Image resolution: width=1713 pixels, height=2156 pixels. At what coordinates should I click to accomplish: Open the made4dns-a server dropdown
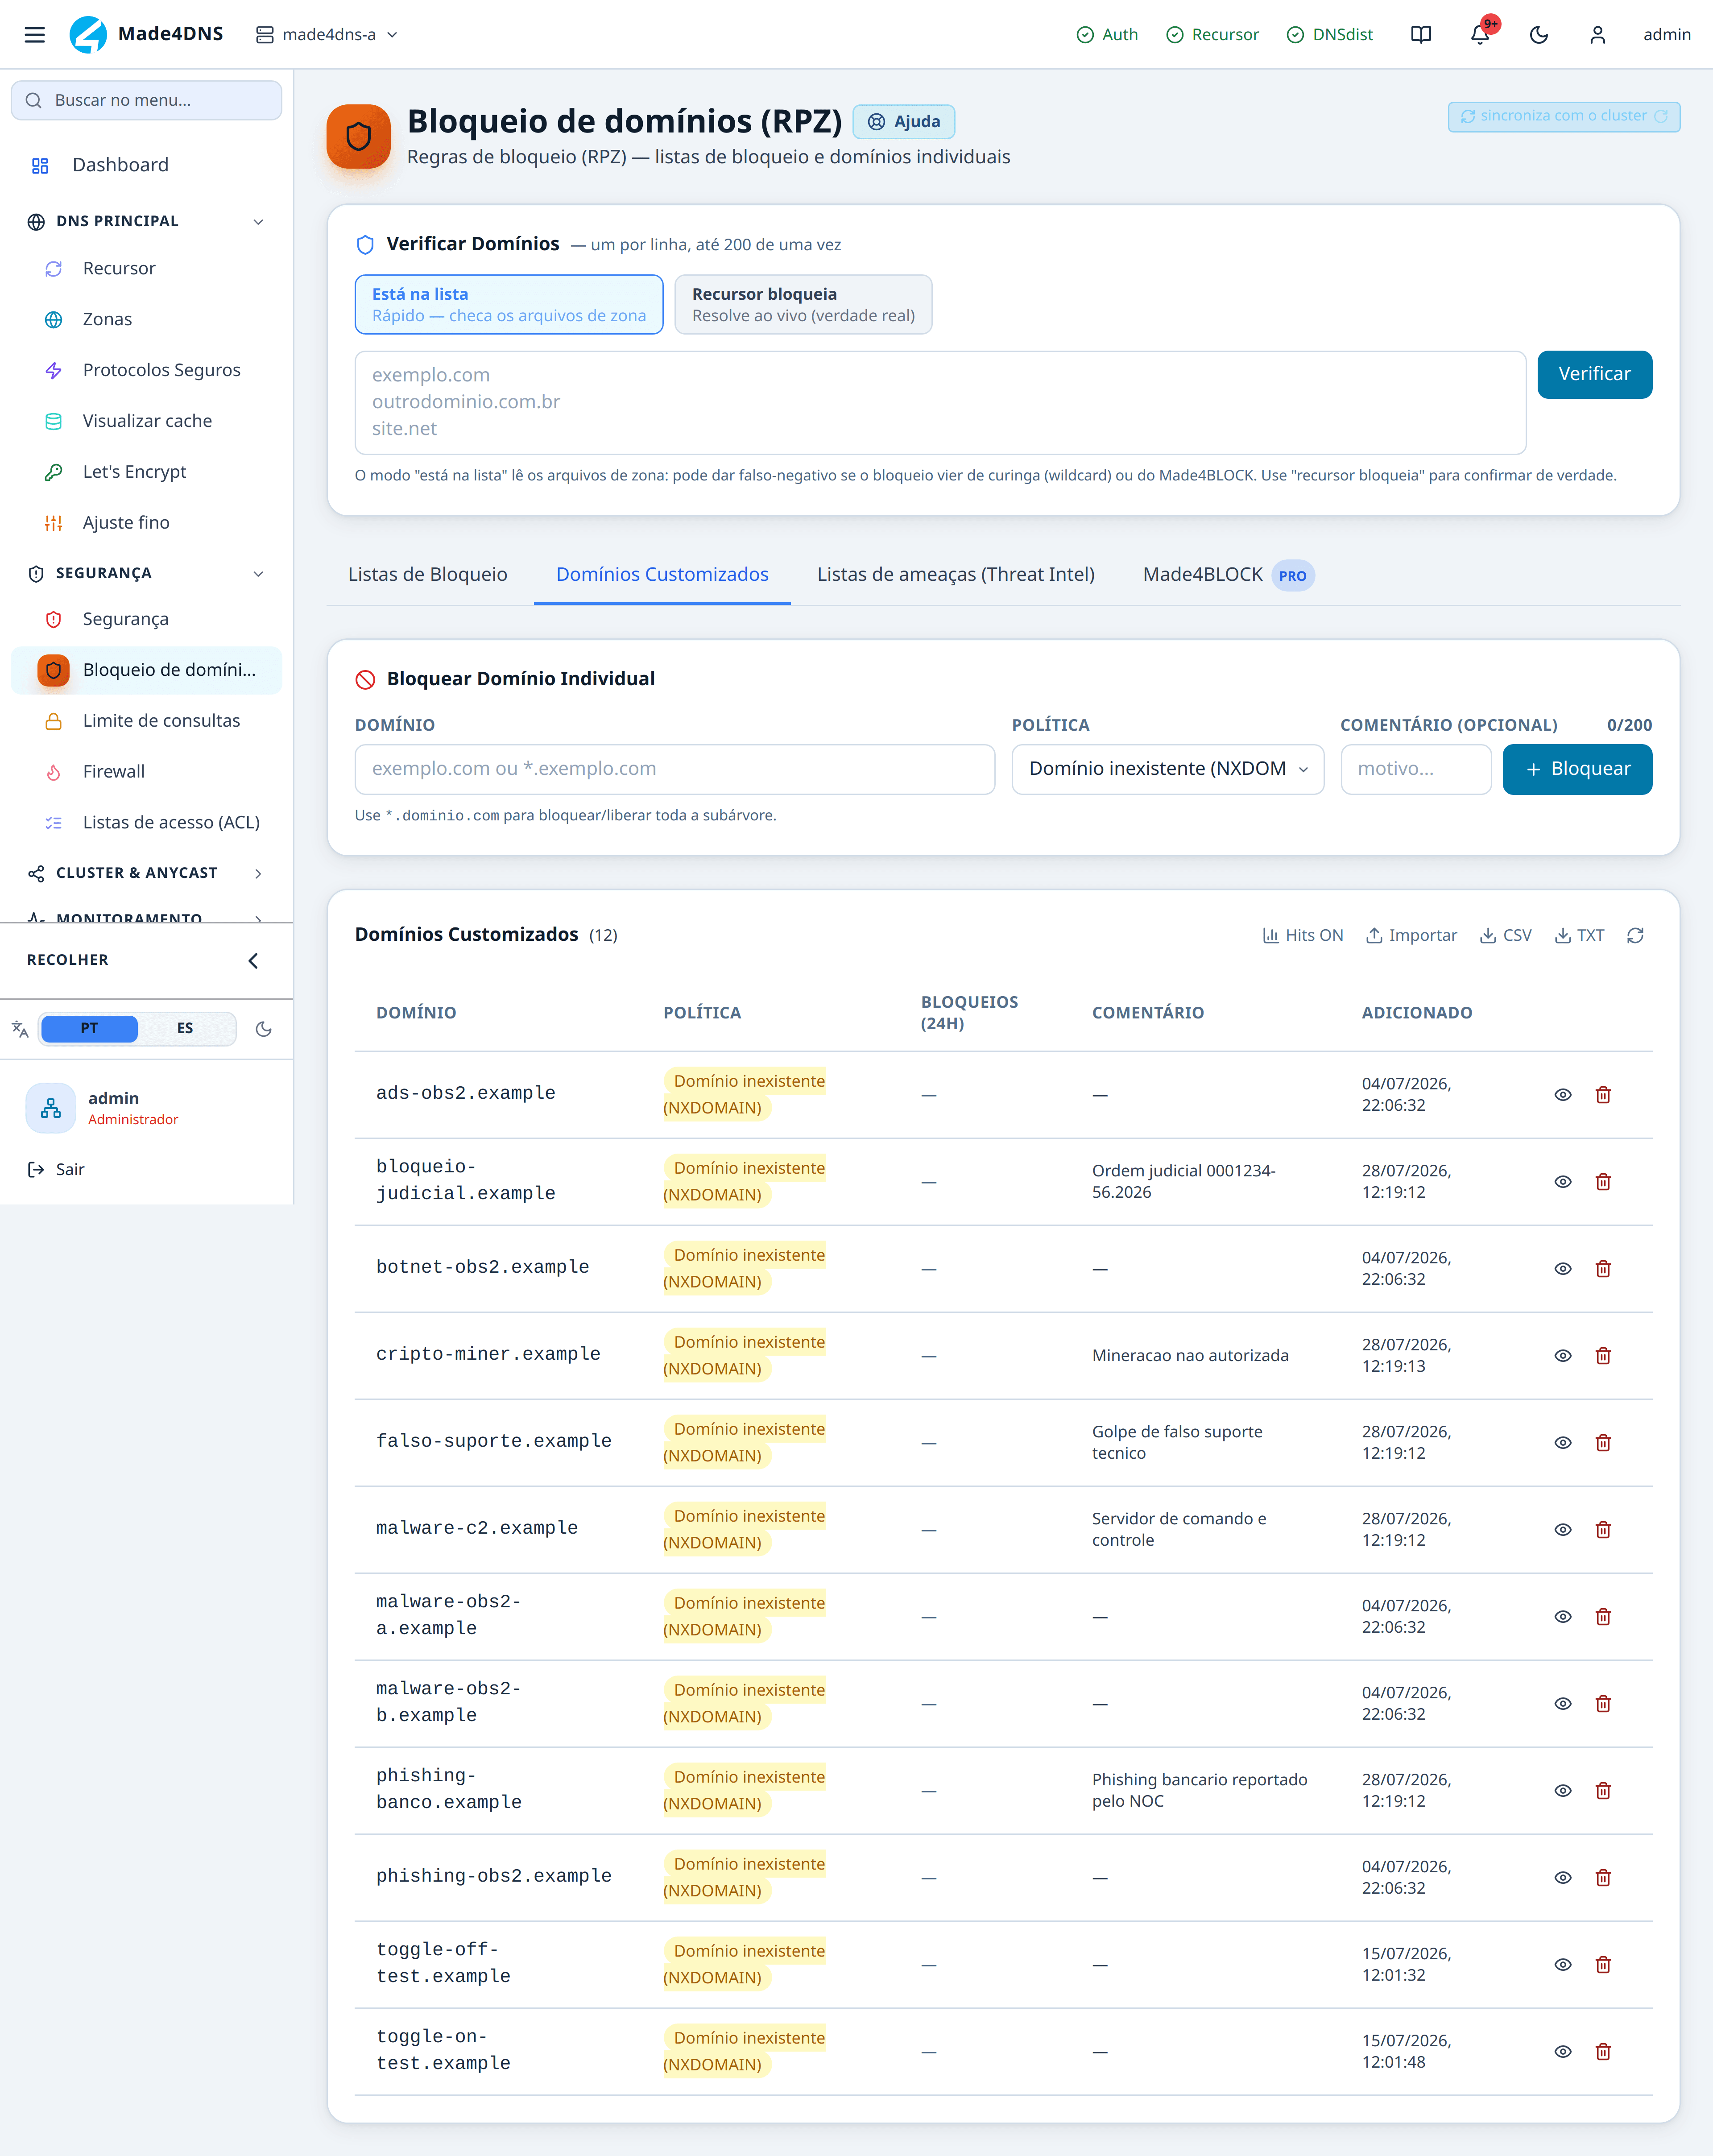pos(327,35)
